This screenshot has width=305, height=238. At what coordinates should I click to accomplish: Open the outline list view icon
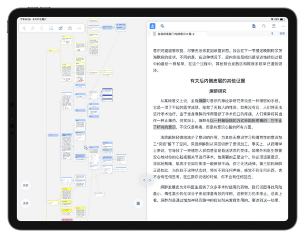click(51, 28)
